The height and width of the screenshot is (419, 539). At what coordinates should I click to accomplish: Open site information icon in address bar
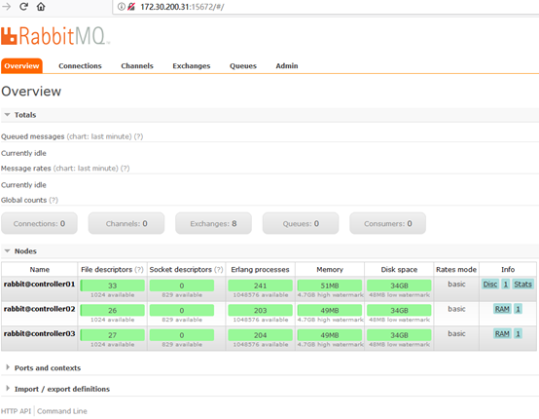point(121,7)
